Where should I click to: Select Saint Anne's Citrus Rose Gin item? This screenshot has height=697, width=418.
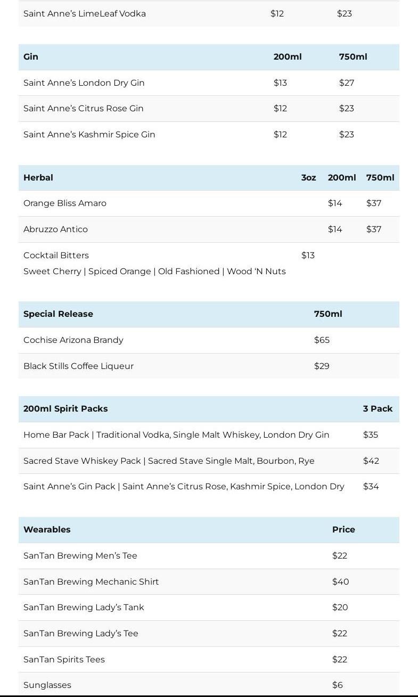click(x=84, y=109)
